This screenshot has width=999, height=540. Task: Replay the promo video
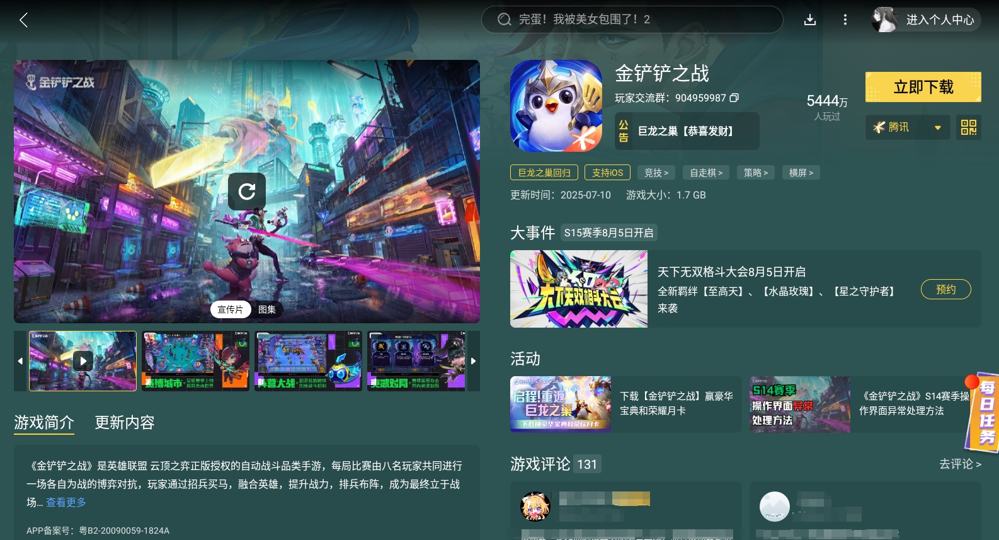point(247,191)
